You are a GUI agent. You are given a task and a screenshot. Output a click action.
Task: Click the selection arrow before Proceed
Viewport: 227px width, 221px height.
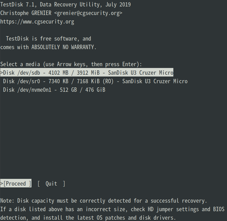coord(1,184)
